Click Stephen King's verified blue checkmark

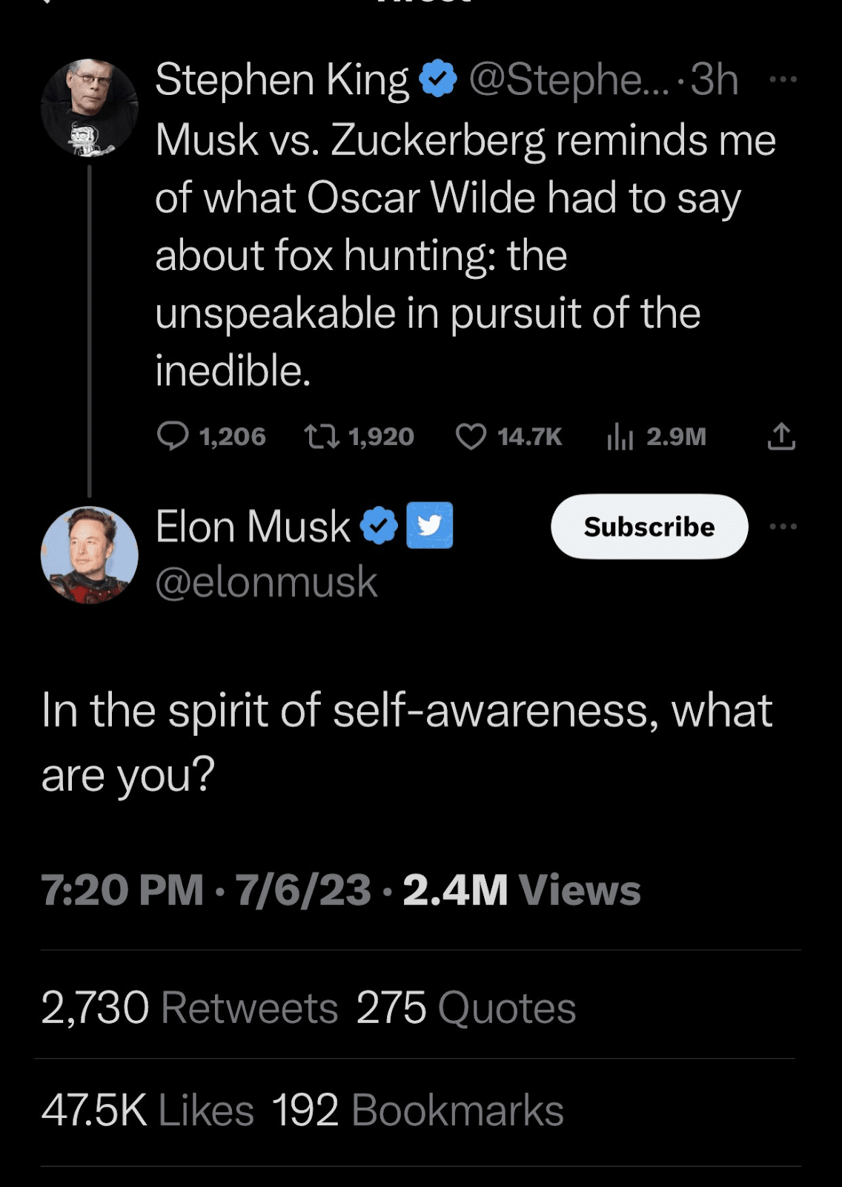point(438,79)
